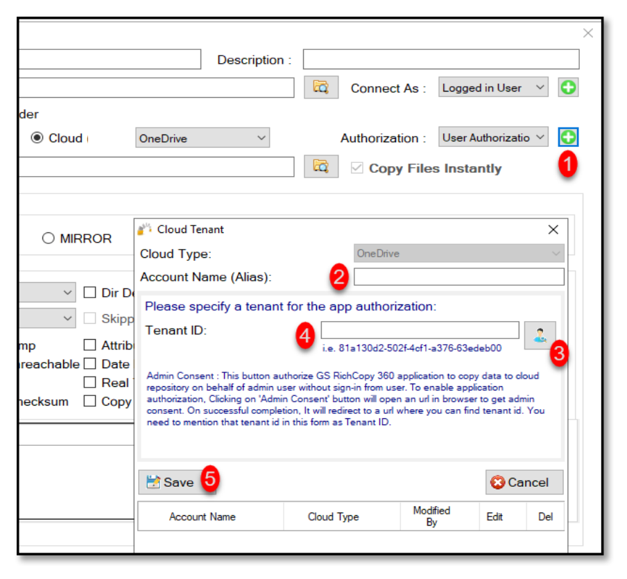Image resolution: width=627 pixels, height=579 pixels.
Task: Click the Save button
Action: click(x=177, y=482)
